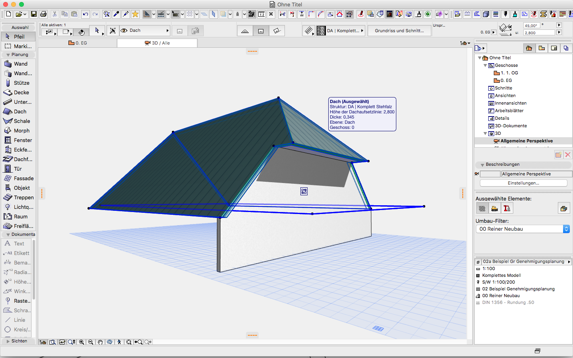Screen dimensions: 573x358
Task: Select the Dach (roof) tool in toolbox
Action: pos(18,111)
